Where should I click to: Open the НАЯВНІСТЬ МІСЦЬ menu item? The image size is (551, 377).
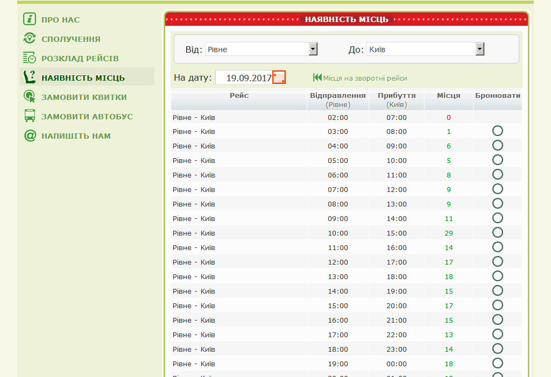(83, 77)
